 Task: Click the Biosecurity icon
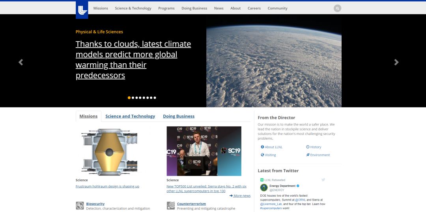(x=80, y=205)
